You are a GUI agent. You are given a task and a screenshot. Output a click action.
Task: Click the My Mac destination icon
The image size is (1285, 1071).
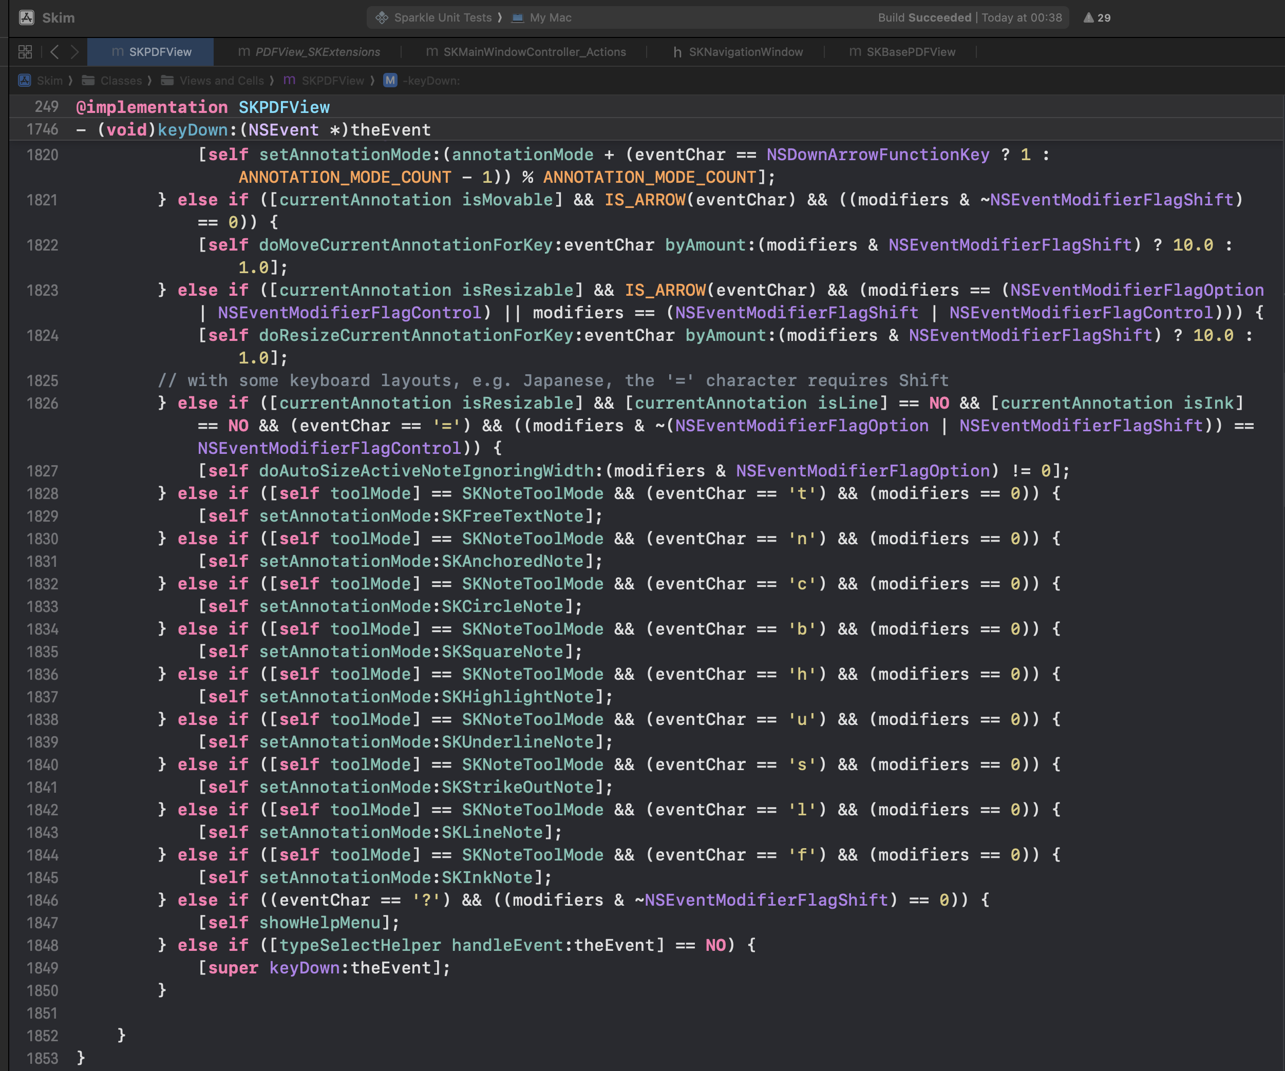[x=518, y=18]
